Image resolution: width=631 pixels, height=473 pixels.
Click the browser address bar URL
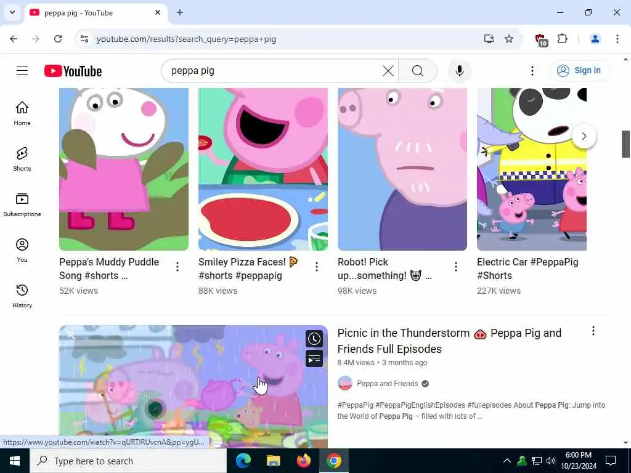point(186,39)
